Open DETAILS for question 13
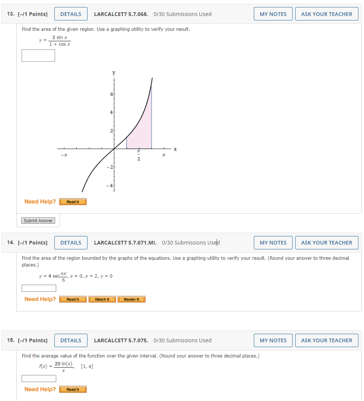 tap(71, 14)
